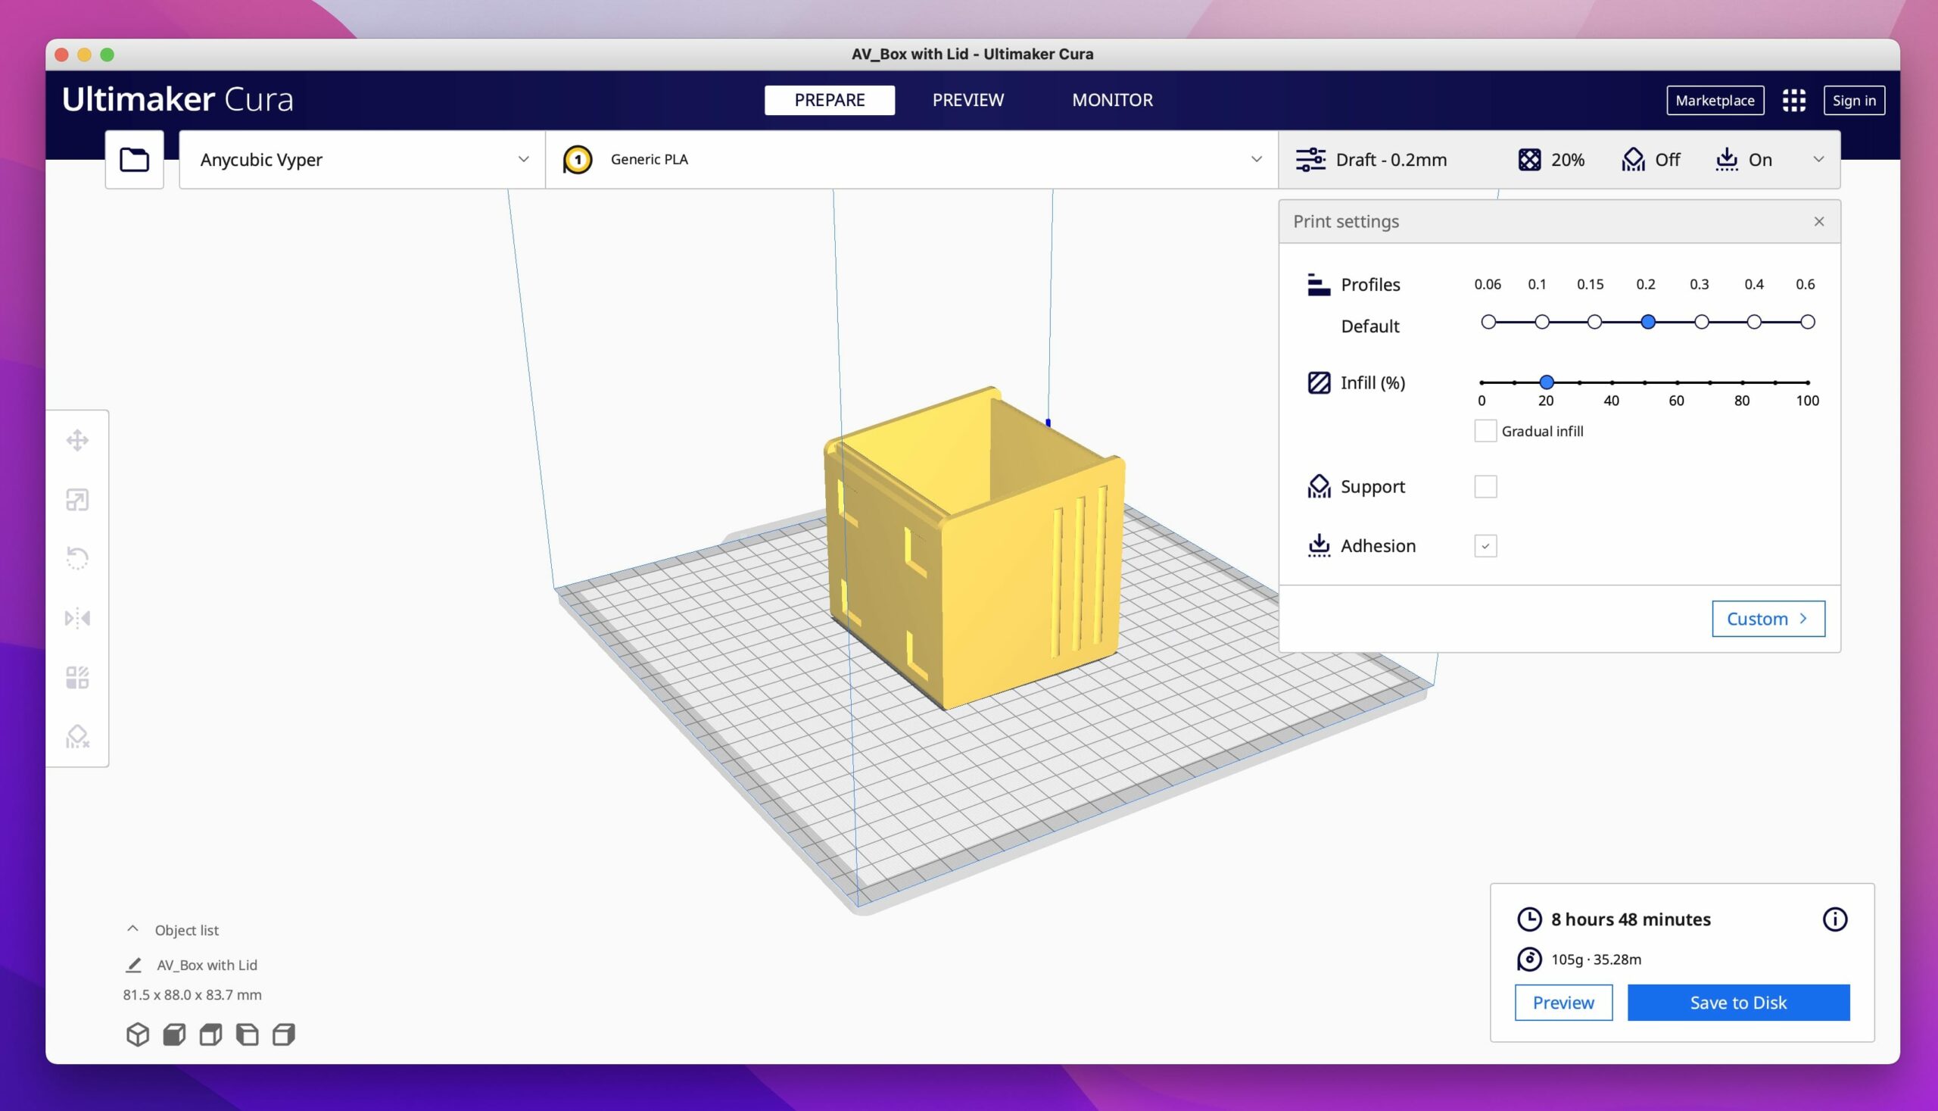This screenshot has width=1938, height=1111.
Task: Switch to front view cube icon
Action: [175, 1035]
